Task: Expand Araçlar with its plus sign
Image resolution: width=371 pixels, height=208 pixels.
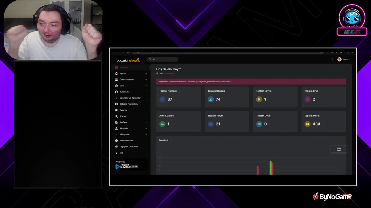Action: click(x=146, y=116)
